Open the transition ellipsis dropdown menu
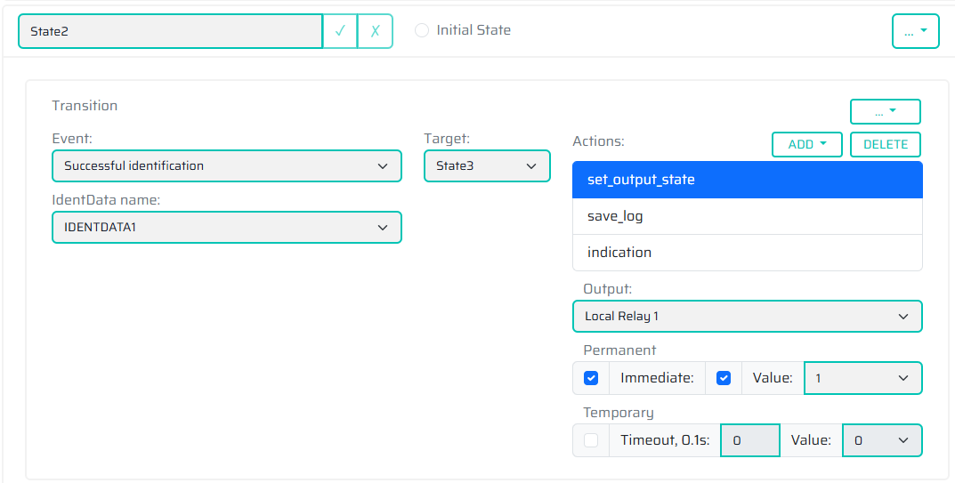This screenshot has width=955, height=483. click(x=885, y=112)
